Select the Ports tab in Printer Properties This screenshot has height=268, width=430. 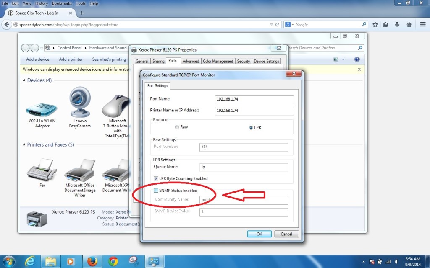[173, 61]
